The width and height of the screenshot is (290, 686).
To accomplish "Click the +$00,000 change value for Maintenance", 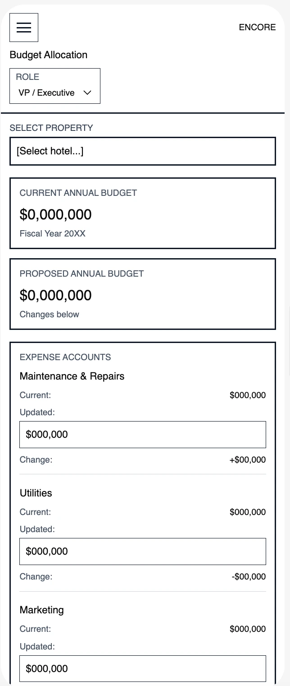I will click(x=247, y=459).
